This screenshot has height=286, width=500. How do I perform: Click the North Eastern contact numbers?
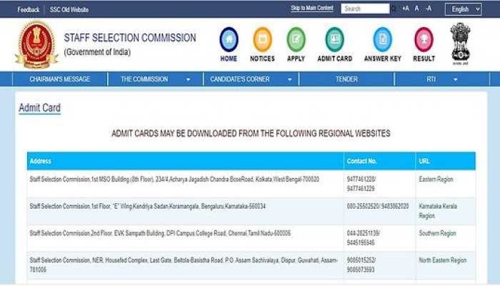(361, 265)
